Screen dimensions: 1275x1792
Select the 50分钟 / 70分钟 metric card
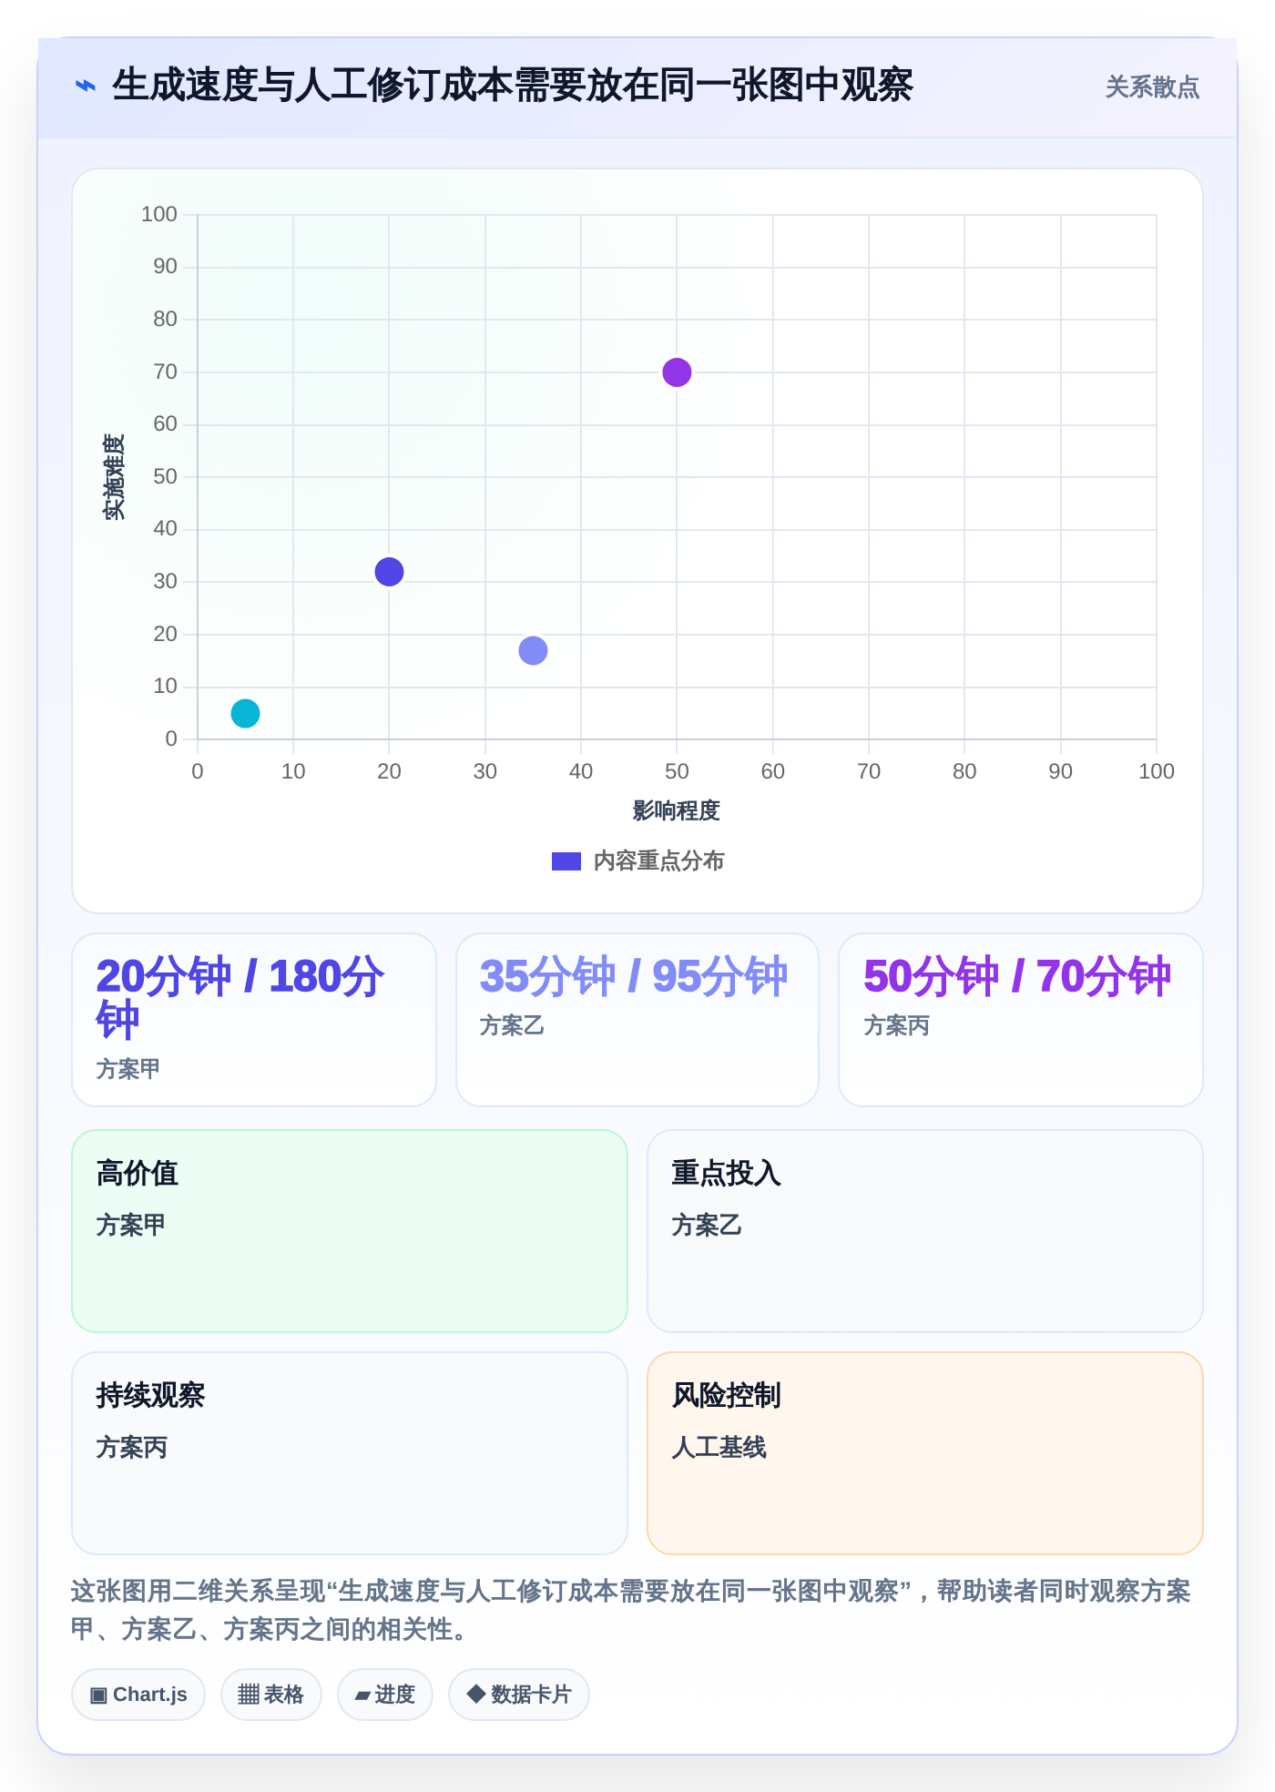[1021, 1020]
